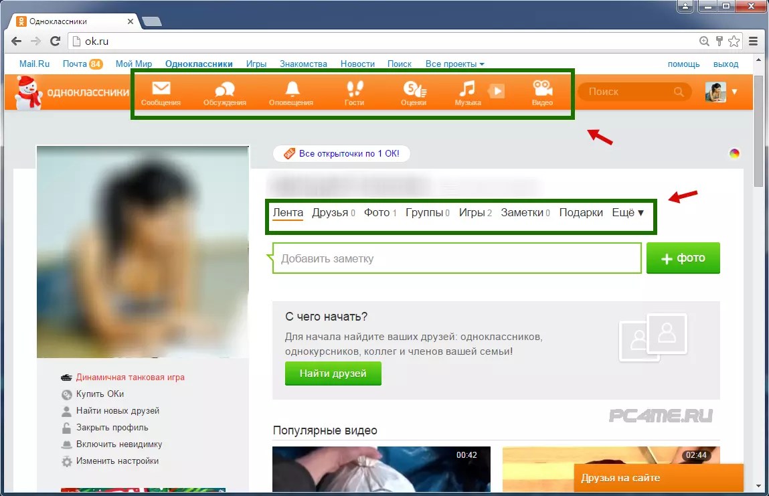Expand the profile avatar dropdown arrow
The height and width of the screenshot is (496, 769).
(734, 92)
